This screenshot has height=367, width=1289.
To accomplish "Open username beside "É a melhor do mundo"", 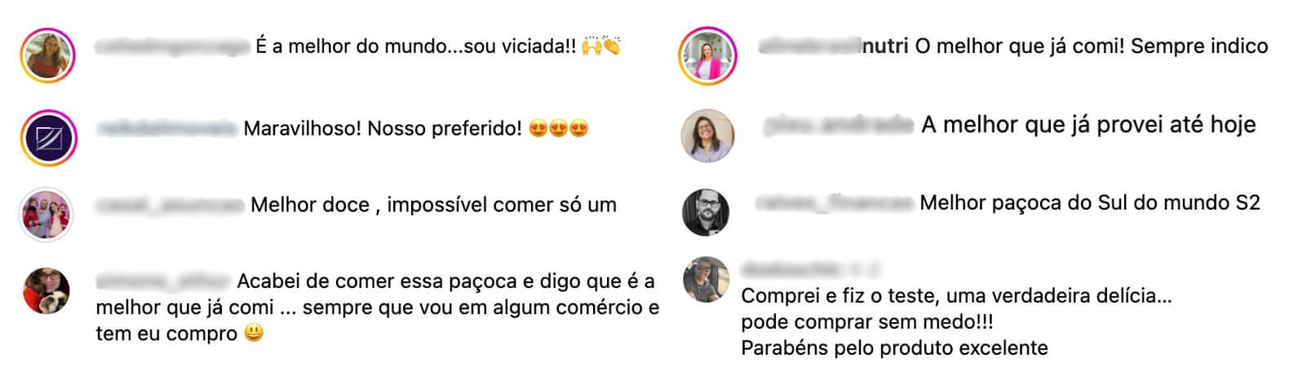I will click(x=173, y=46).
